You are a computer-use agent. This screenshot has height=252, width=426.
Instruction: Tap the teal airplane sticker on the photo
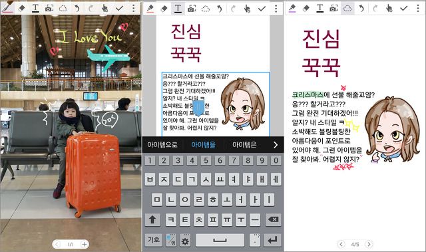108,58
